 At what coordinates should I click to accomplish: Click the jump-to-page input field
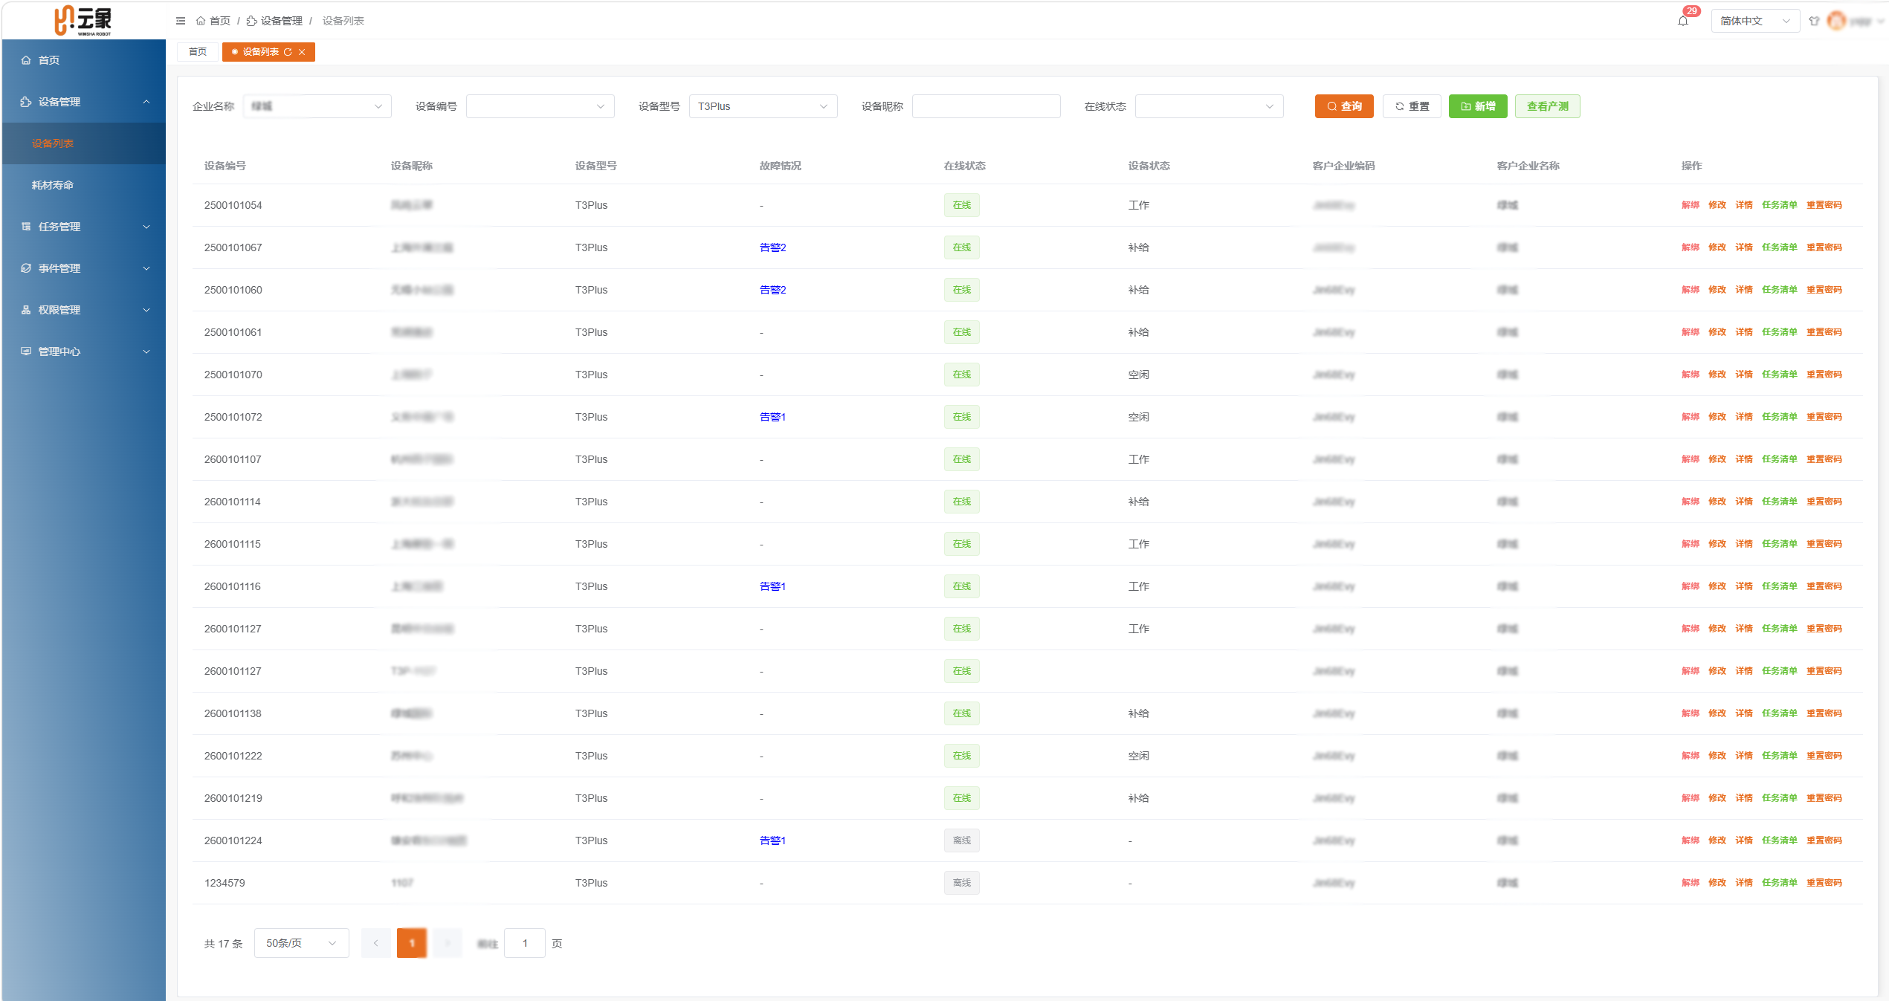pyautogui.click(x=525, y=943)
